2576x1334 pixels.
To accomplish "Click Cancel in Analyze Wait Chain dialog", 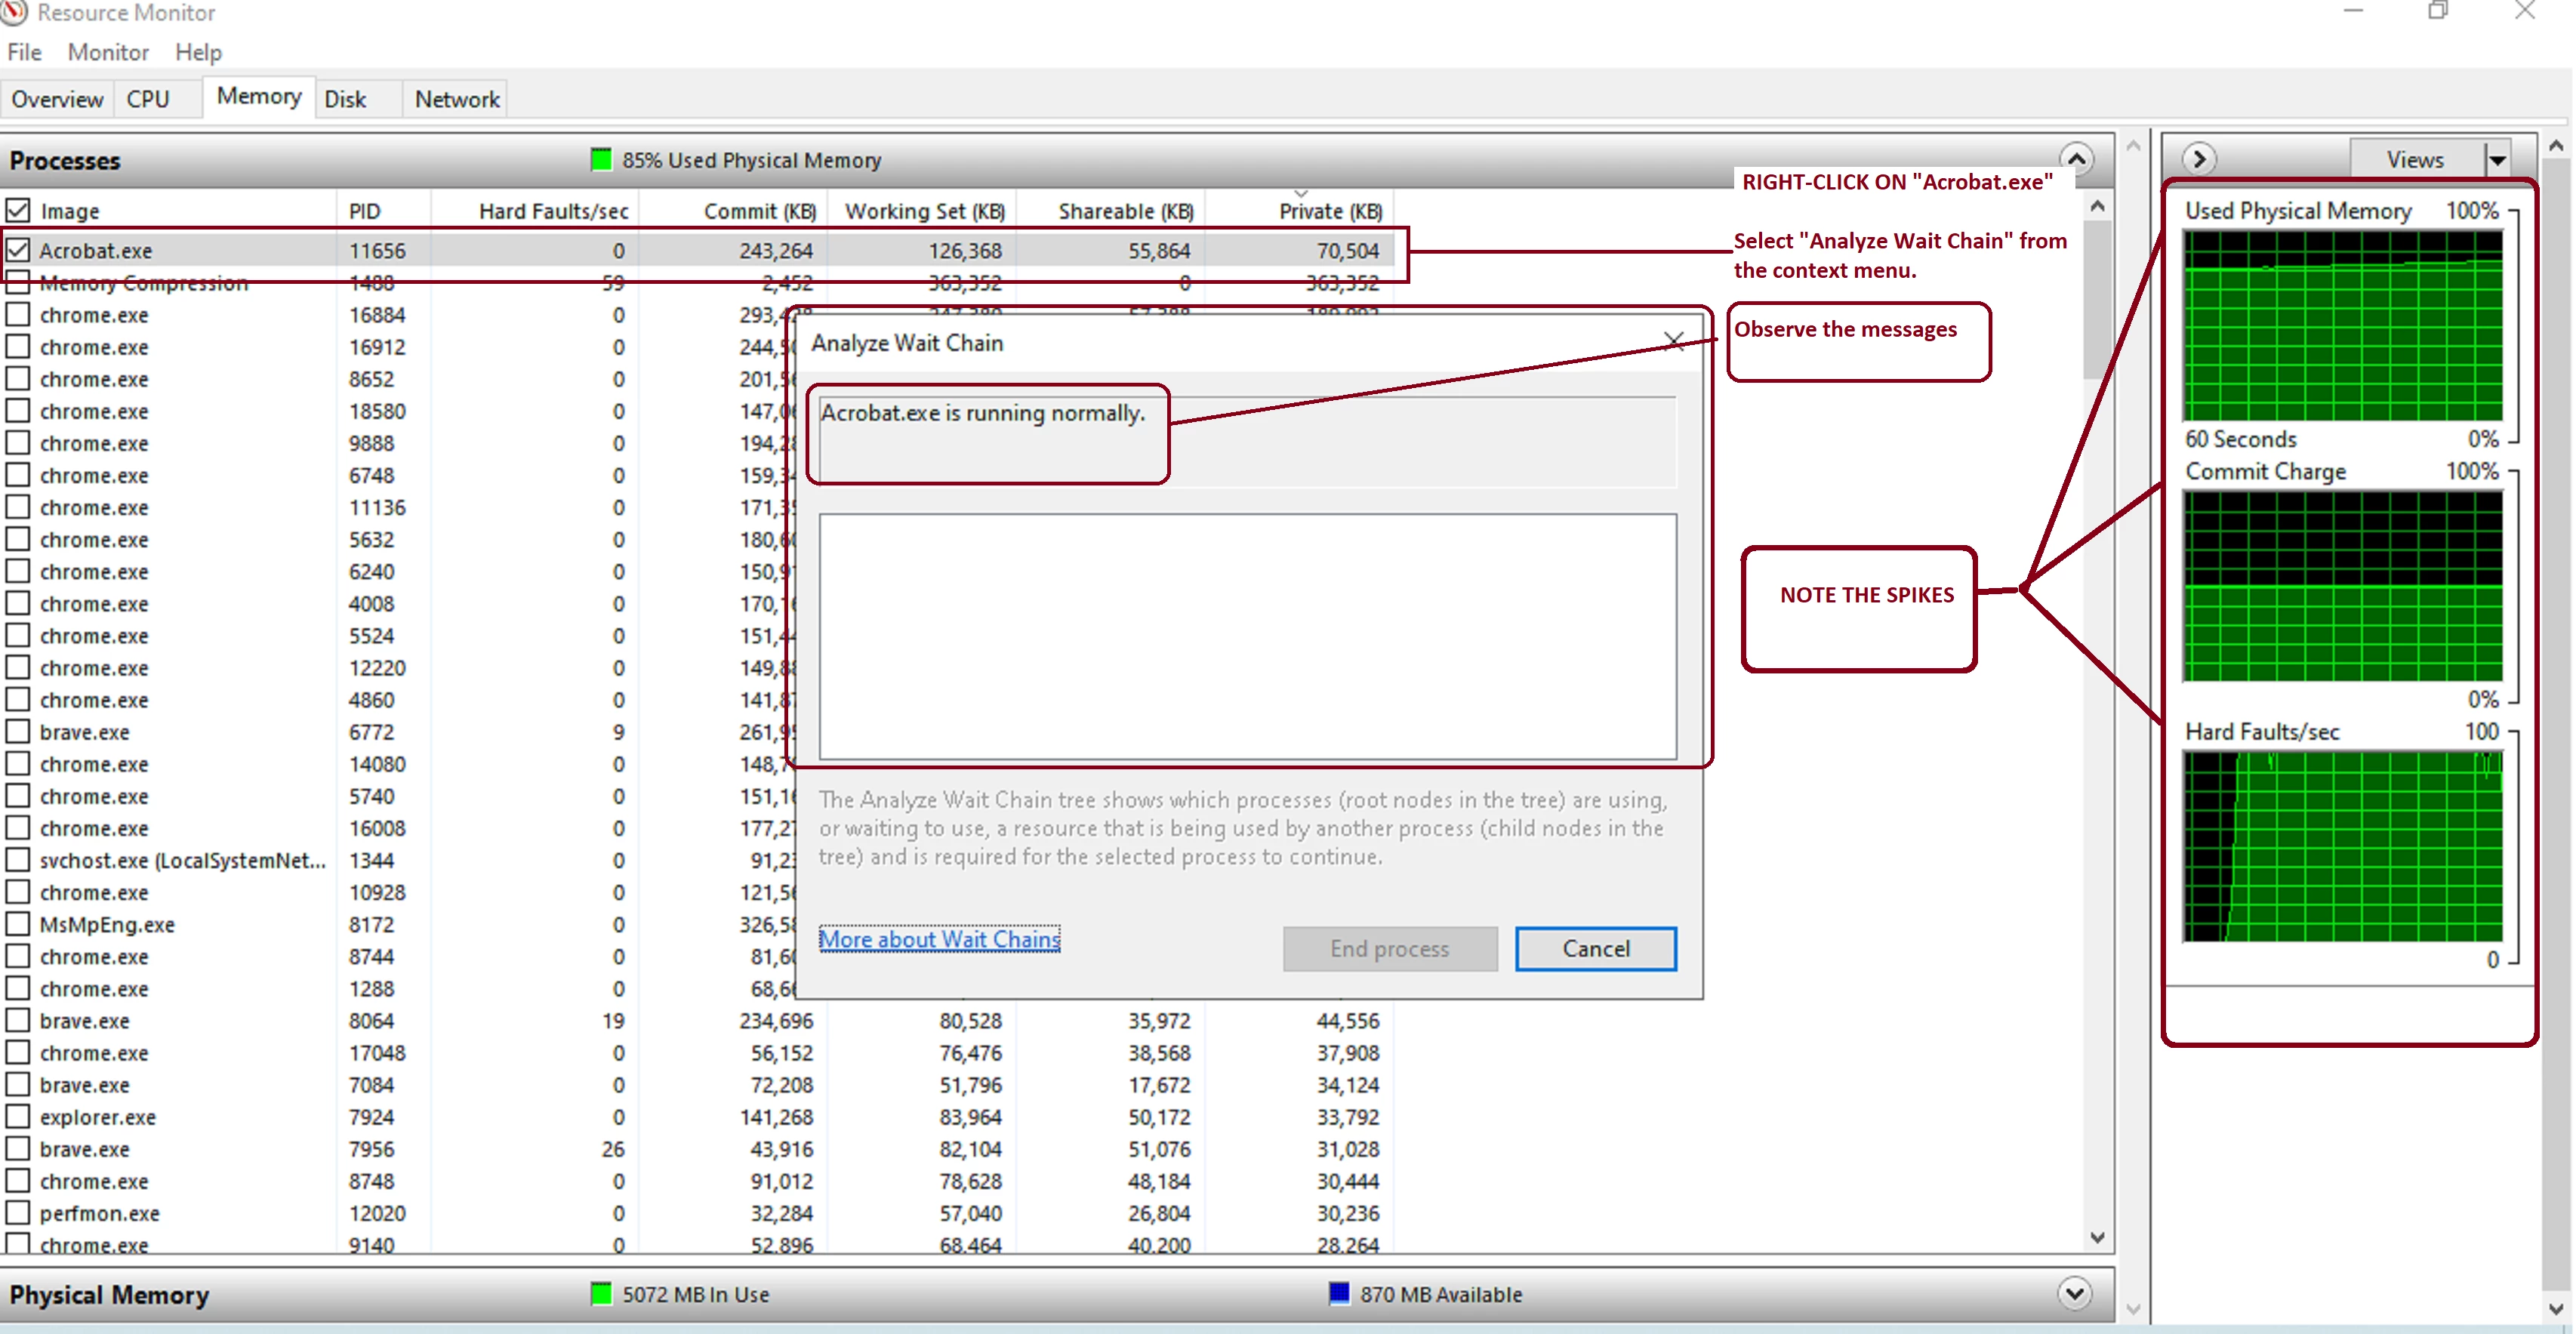I will [x=1595, y=948].
